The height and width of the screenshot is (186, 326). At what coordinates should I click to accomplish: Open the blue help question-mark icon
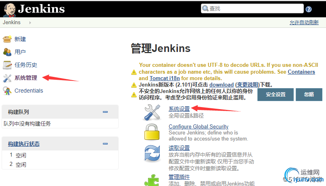tap(309, 9)
